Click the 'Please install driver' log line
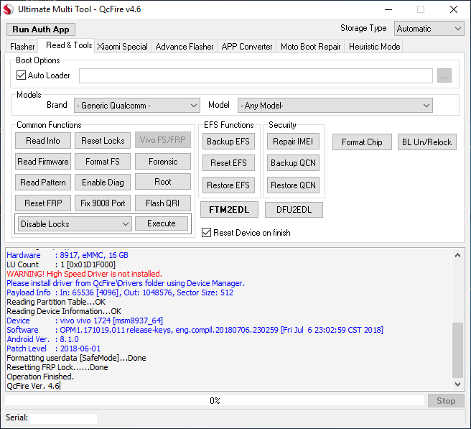The image size is (471, 429). tap(126, 283)
